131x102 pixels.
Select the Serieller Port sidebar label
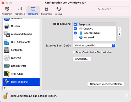18,66
